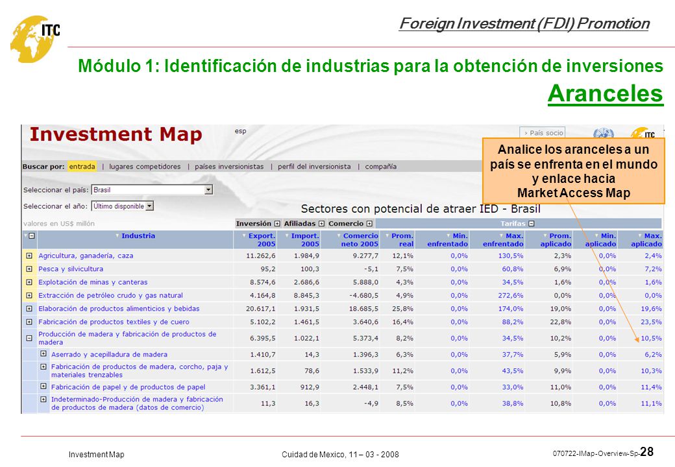Click 11,4% max aplicado for papel
675x467 pixels.
click(651, 387)
